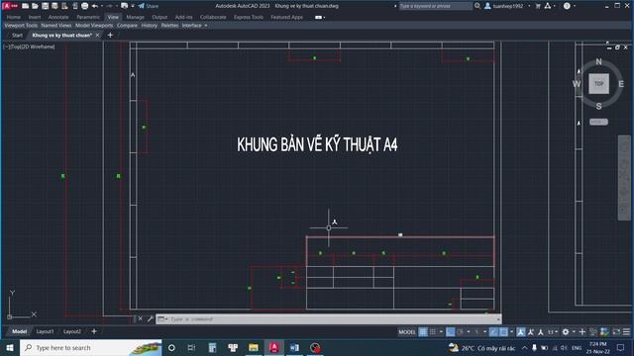The width and height of the screenshot is (634, 356).
Task: Open status bar customization menu icon
Action: [x=626, y=332]
